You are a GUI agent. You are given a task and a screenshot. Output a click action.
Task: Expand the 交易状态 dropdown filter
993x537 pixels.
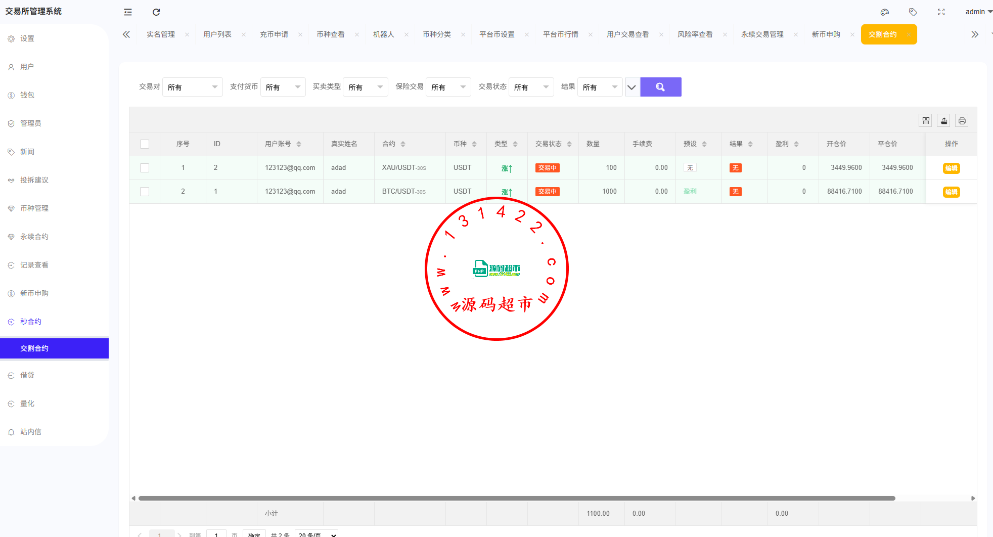(531, 87)
